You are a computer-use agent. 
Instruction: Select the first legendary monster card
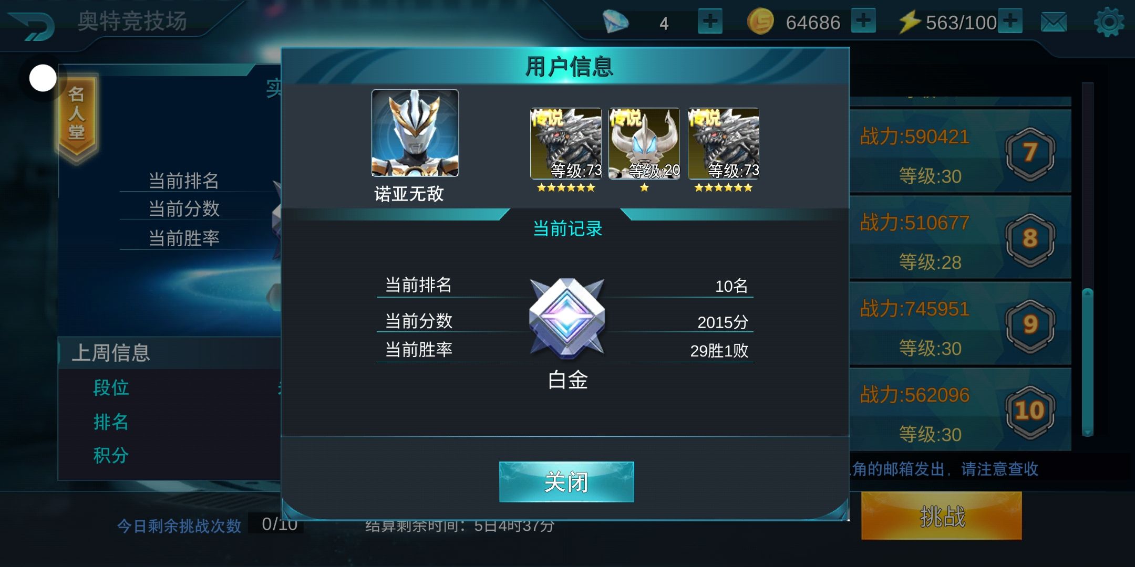566,144
